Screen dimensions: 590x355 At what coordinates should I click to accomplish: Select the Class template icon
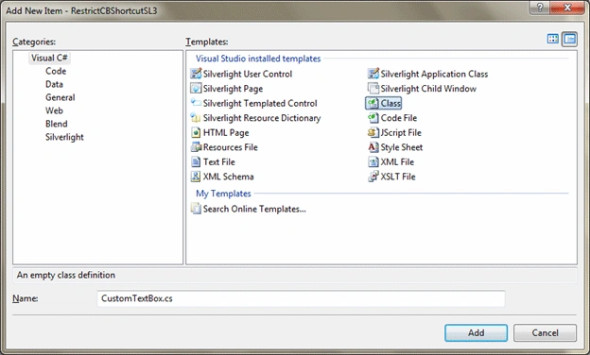373,103
